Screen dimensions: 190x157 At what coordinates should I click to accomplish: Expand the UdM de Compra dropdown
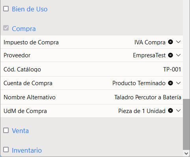click(x=178, y=111)
